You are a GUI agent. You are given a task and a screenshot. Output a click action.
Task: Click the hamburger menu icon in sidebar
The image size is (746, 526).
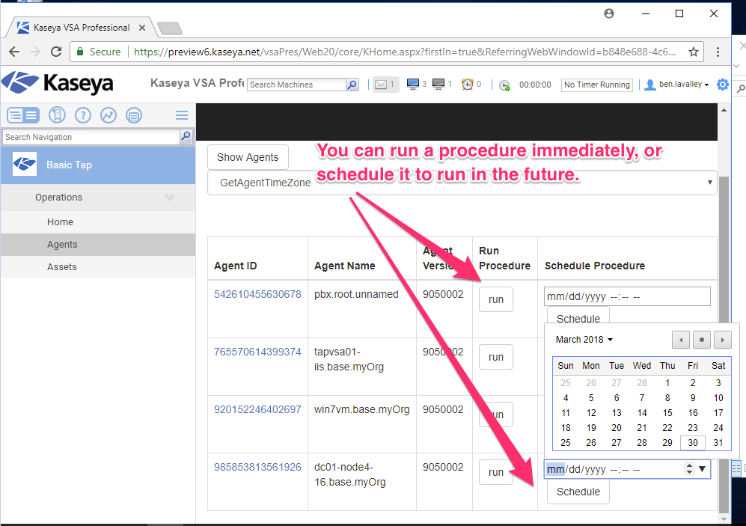coord(182,115)
